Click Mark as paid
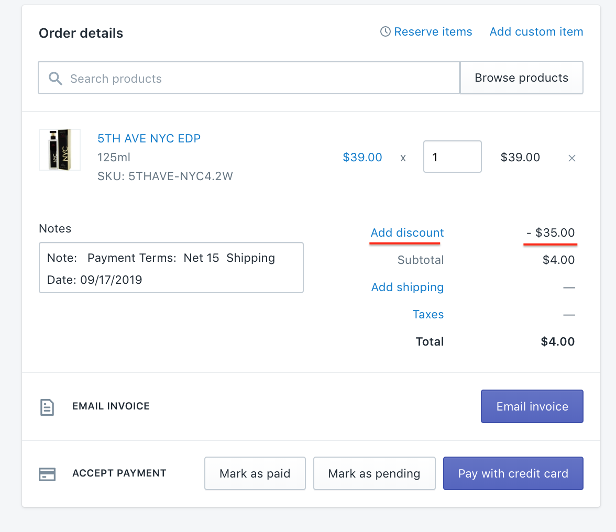The height and width of the screenshot is (532, 616). coord(255,473)
